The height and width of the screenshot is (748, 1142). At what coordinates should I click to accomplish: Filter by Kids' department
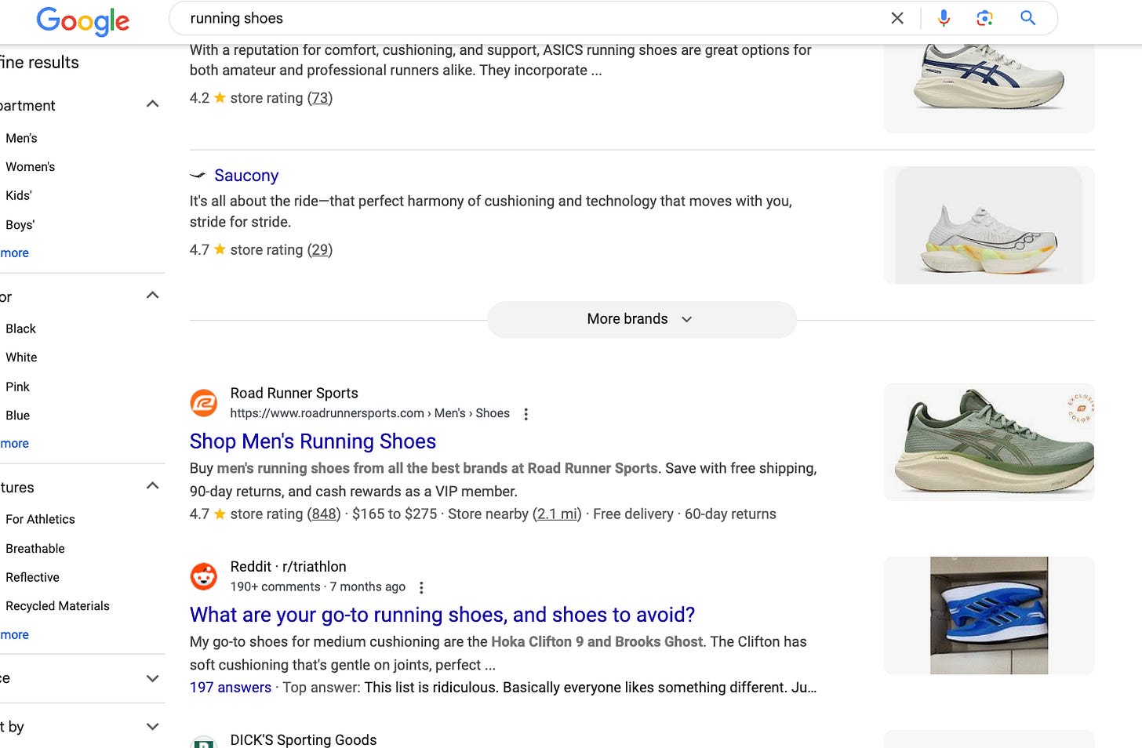point(18,195)
